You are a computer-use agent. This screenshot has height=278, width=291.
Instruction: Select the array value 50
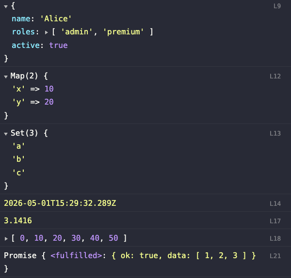[x=113, y=238]
